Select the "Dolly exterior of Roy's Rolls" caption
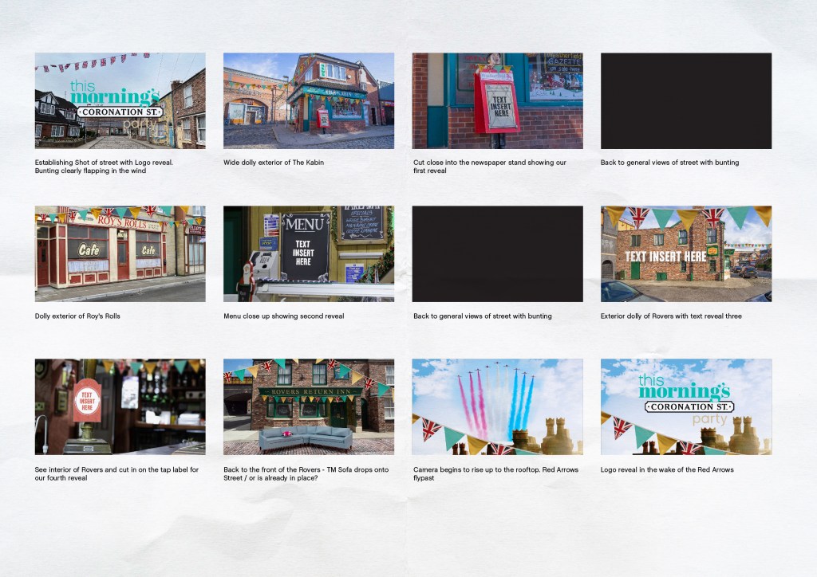 77,316
